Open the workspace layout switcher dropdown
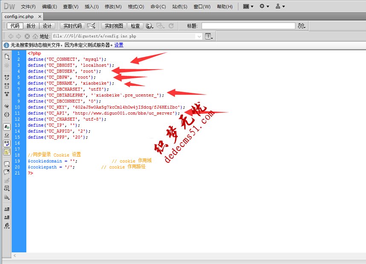This screenshot has width=366, height=264. tap(248, 6)
